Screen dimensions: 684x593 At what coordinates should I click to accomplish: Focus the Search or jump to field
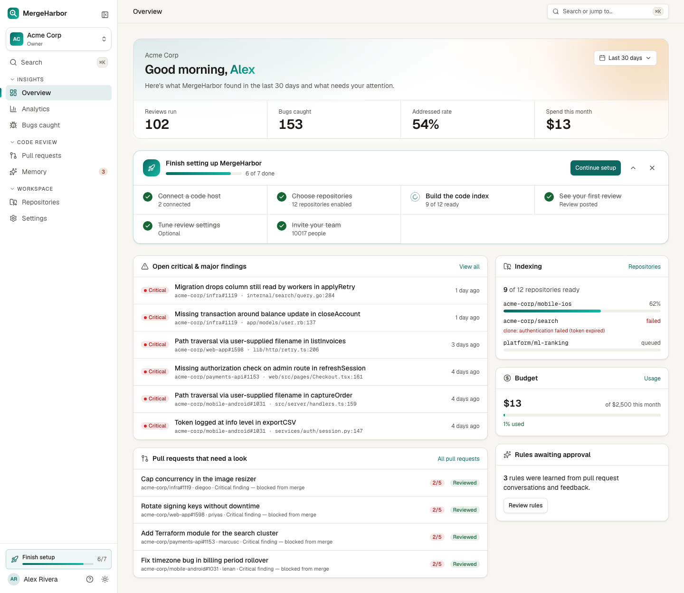click(x=608, y=11)
